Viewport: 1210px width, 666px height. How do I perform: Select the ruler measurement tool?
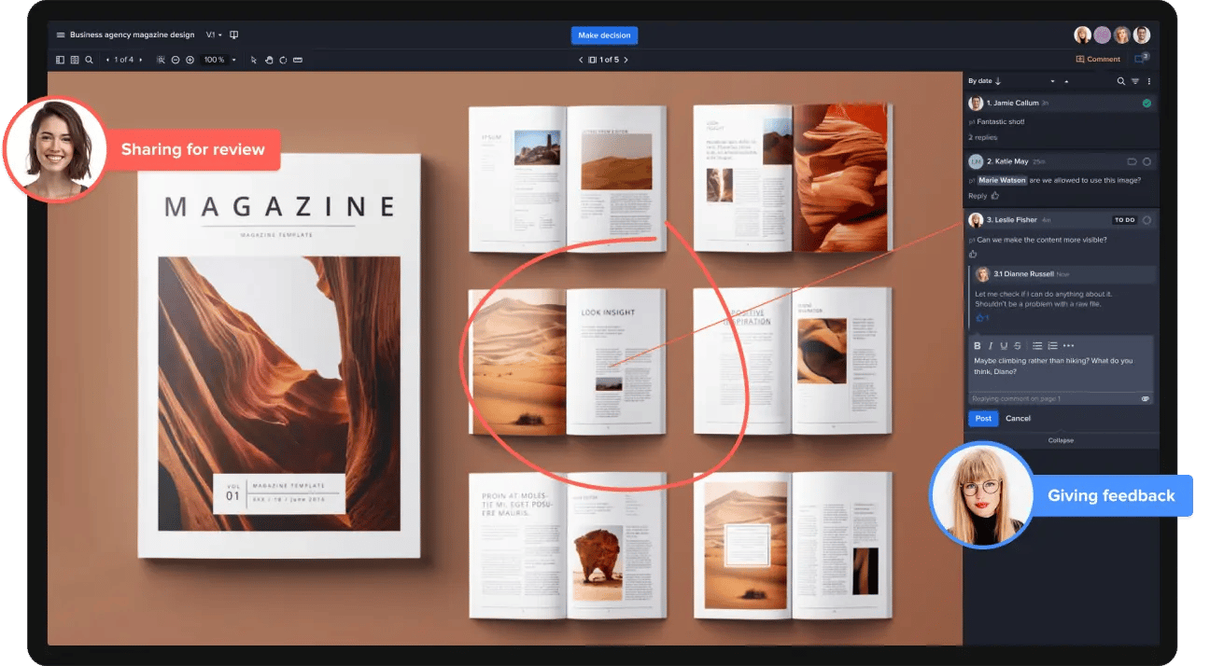298,60
